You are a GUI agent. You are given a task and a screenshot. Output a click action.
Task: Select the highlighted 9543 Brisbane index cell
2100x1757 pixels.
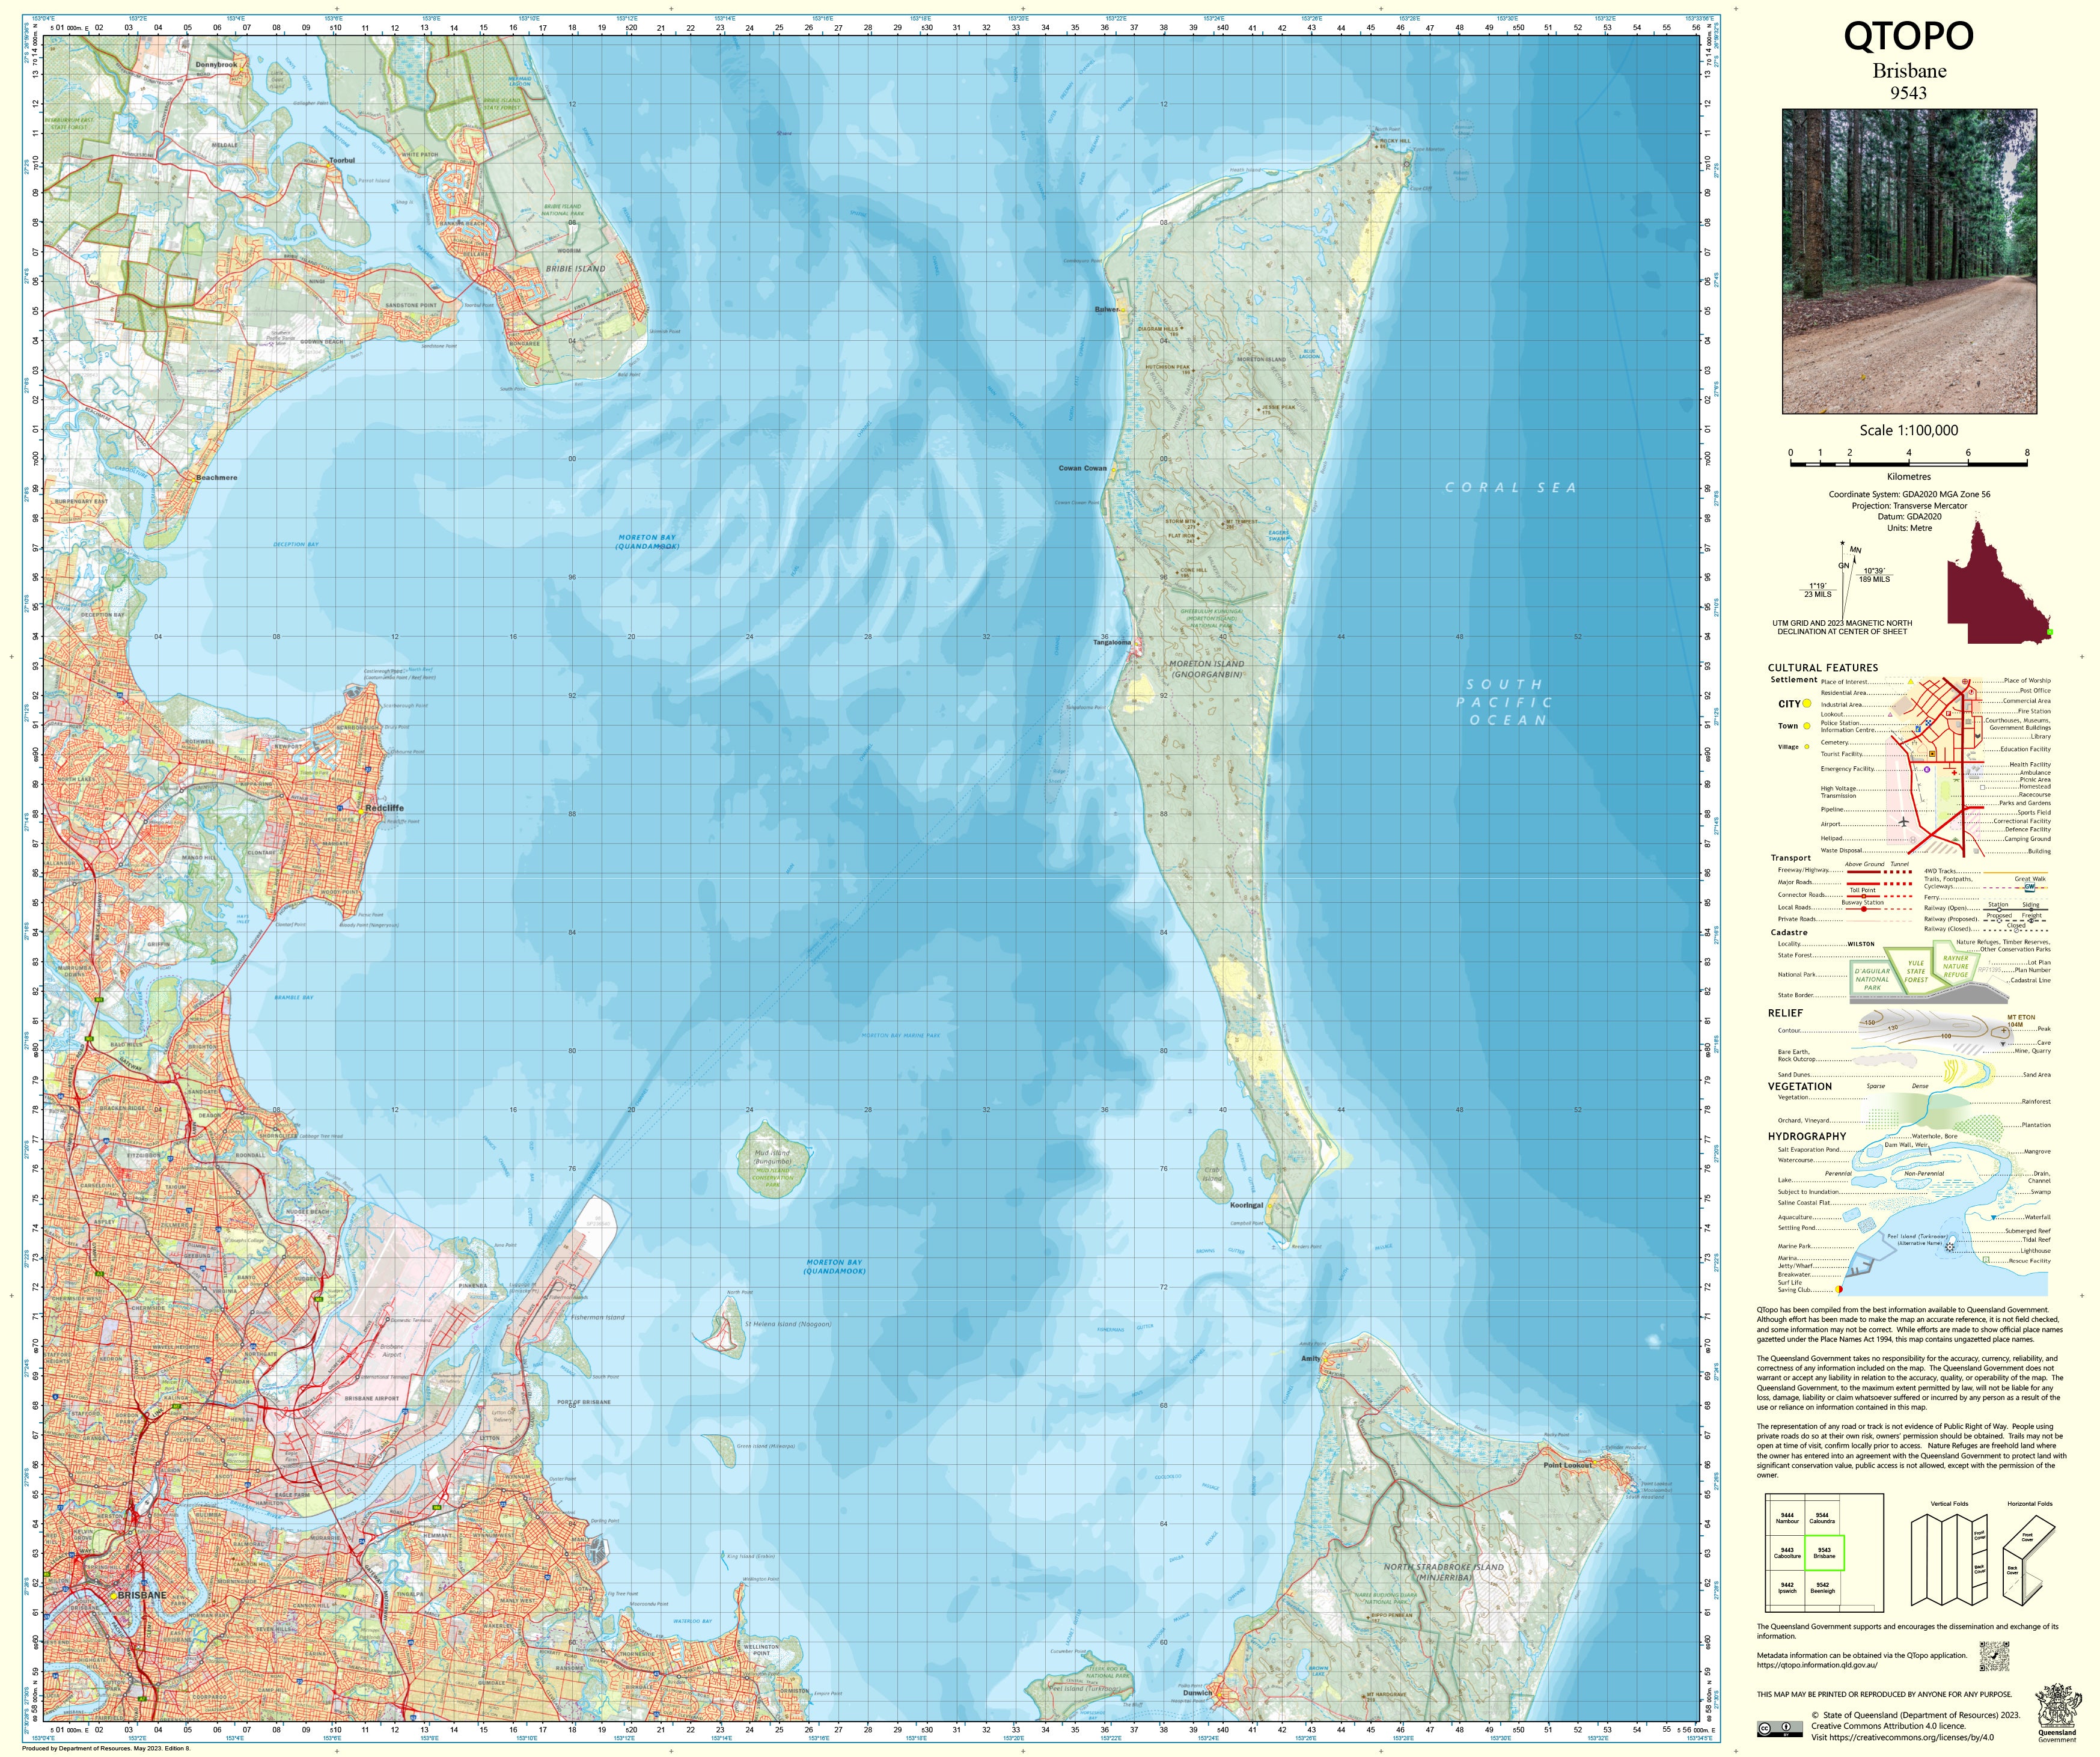(x=1824, y=1553)
